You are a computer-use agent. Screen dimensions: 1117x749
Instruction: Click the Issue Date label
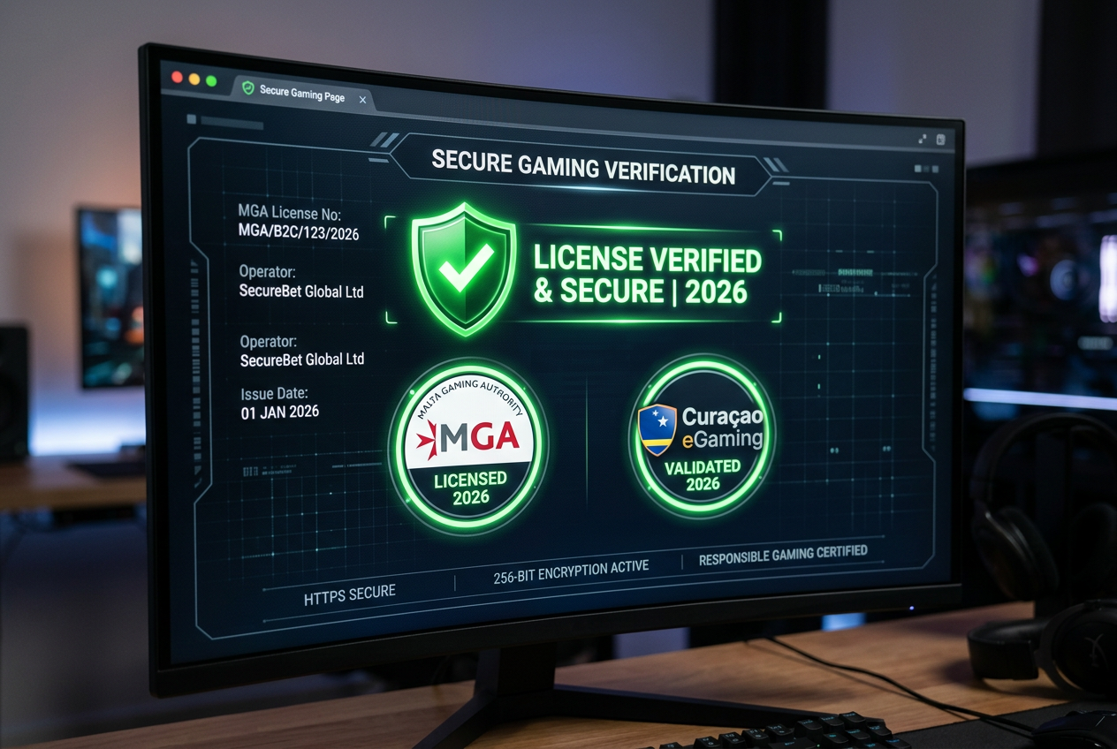click(275, 394)
